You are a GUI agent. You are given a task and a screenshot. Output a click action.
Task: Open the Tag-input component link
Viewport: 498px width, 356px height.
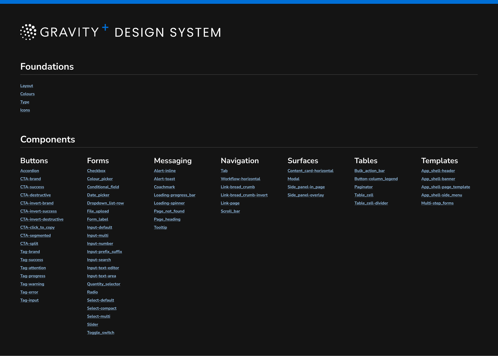29,300
